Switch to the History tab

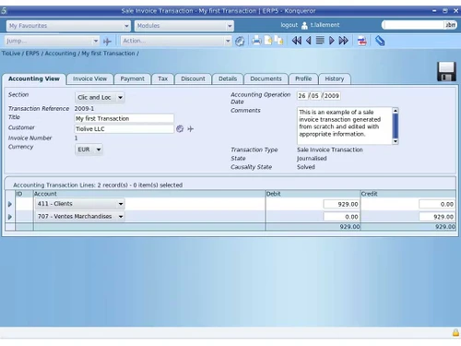coord(335,79)
